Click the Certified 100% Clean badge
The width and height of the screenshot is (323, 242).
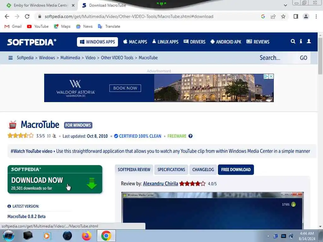click(x=138, y=136)
